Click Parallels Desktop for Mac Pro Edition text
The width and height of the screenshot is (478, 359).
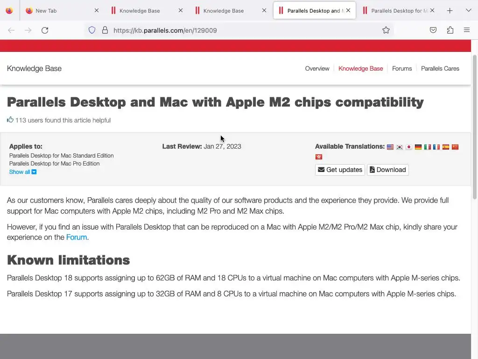(x=54, y=164)
